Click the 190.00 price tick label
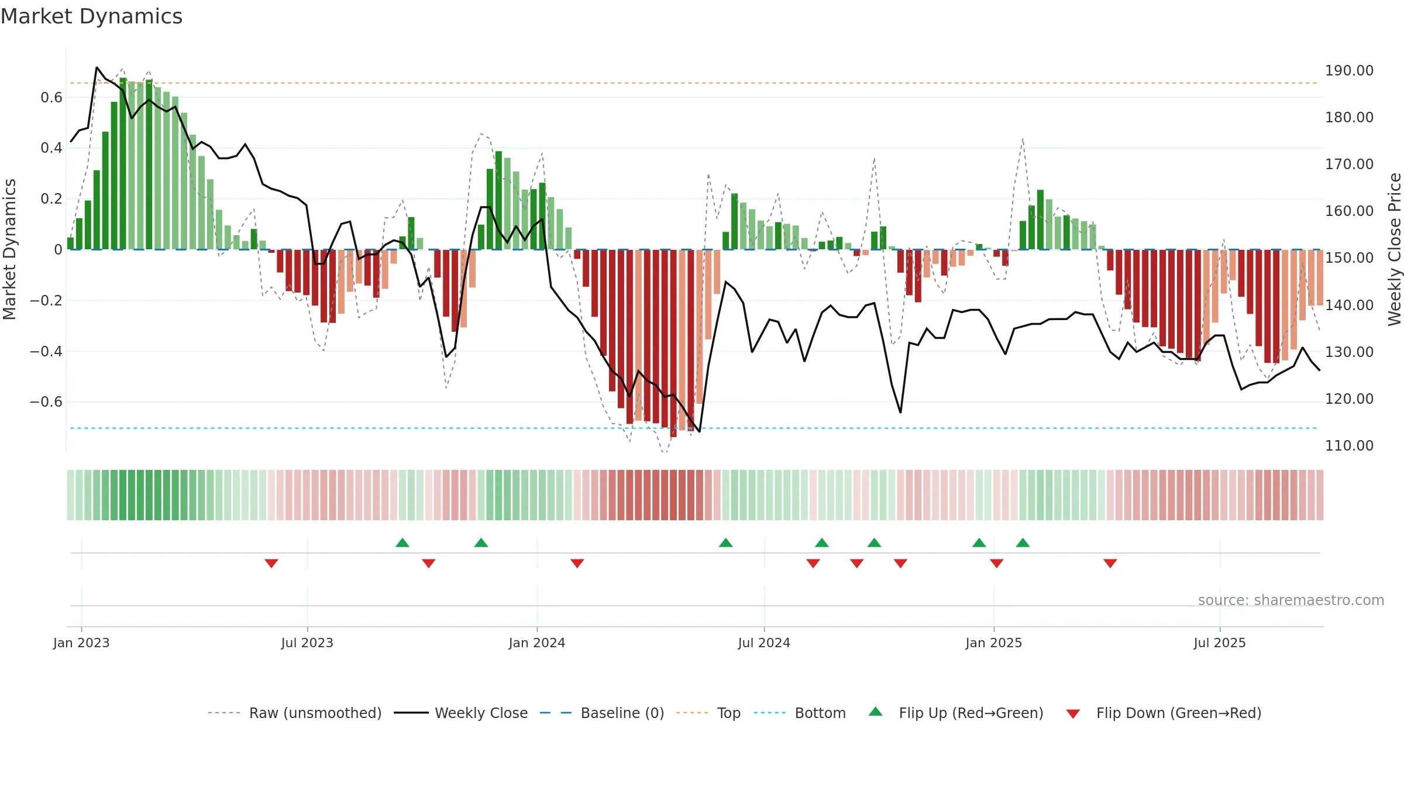The width and height of the screenshot is (1404, 790). (x=1349, y=70)
